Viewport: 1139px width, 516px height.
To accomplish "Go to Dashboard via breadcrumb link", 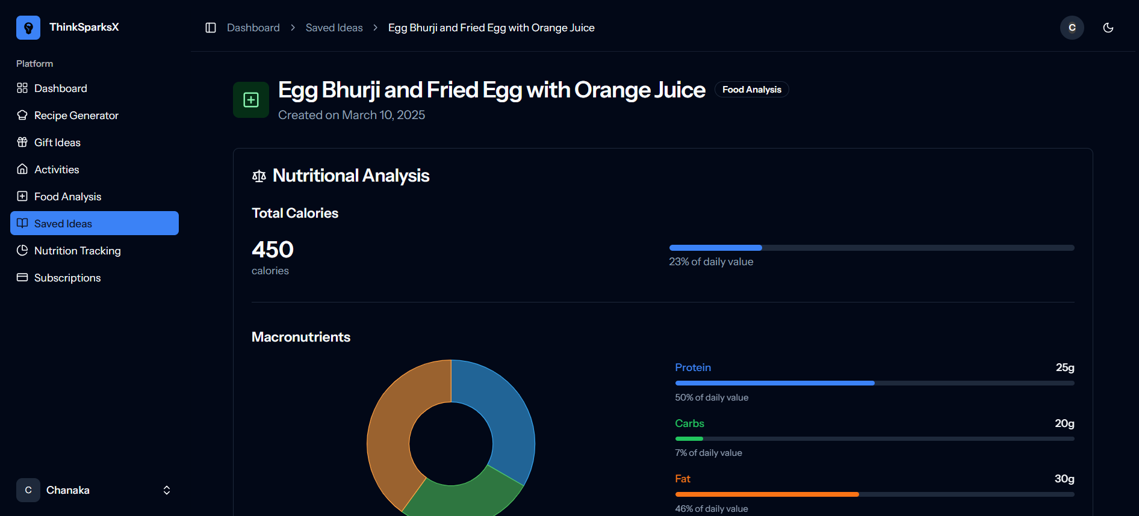I will (253, 28).
